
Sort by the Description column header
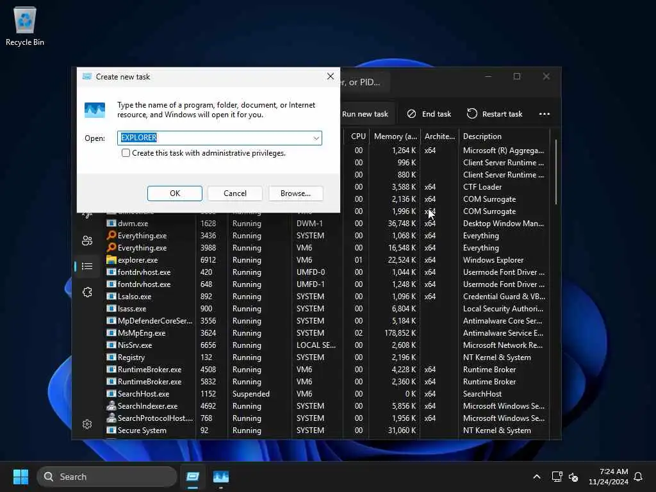coord(505,136)
